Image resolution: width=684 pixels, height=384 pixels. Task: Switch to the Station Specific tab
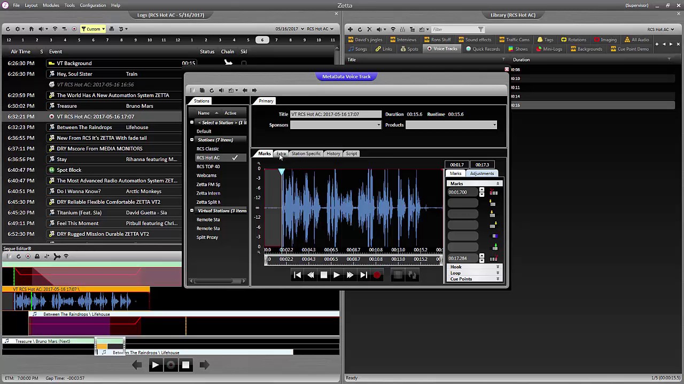pyautogui.click(x=306, y=154)
